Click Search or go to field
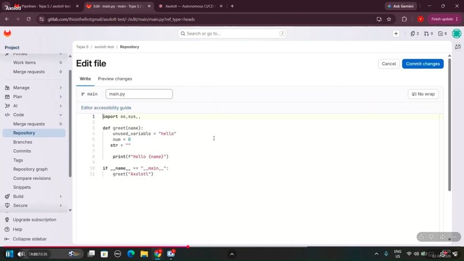 pos(232,33)
